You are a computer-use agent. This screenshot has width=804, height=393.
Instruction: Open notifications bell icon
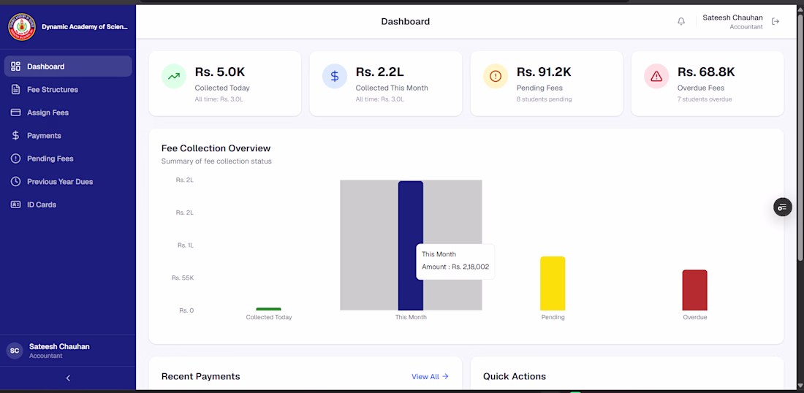point(681,21)
